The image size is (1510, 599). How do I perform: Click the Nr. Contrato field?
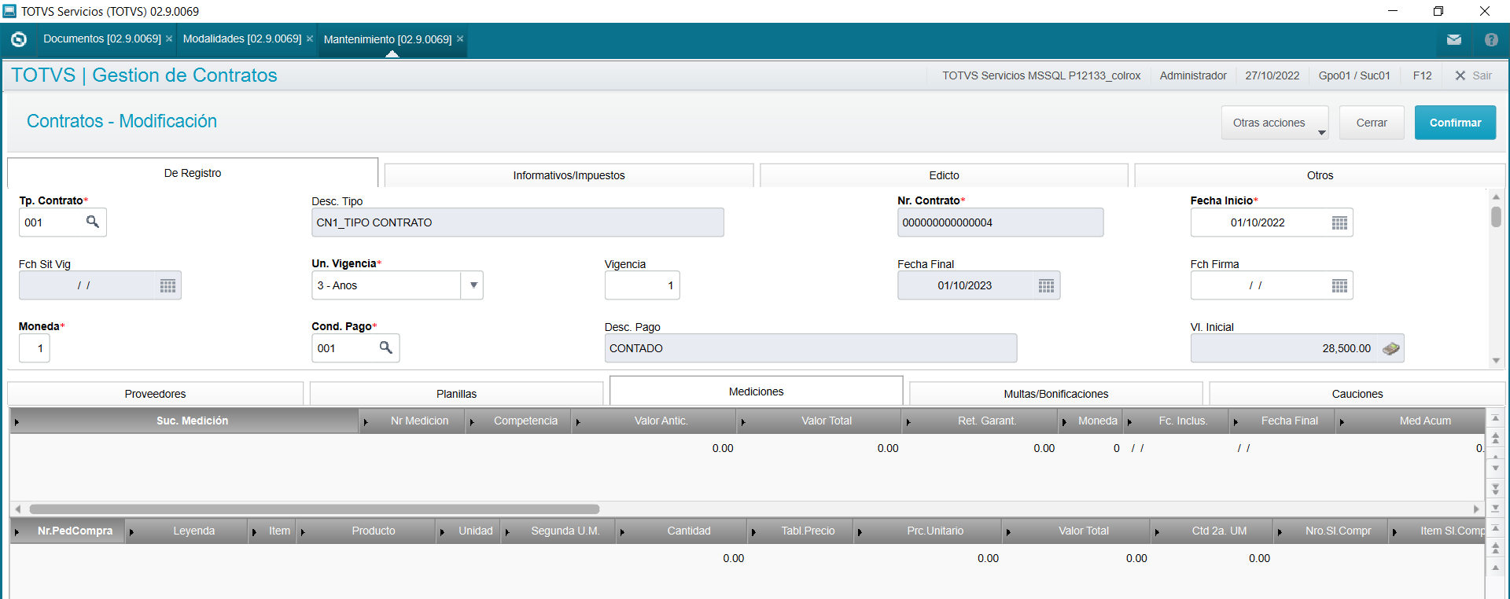(x=1000, y=222)
